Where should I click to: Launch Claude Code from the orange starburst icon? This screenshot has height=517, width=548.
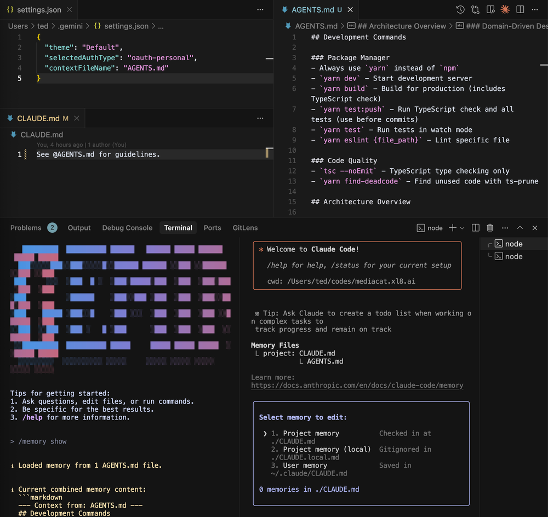point(505,10)
